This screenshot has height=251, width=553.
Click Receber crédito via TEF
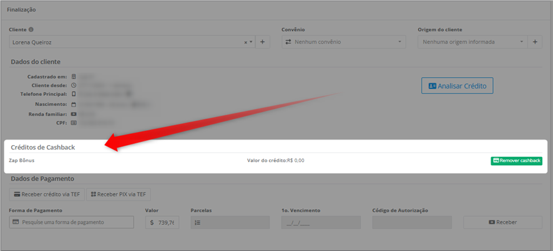[47, 194]
